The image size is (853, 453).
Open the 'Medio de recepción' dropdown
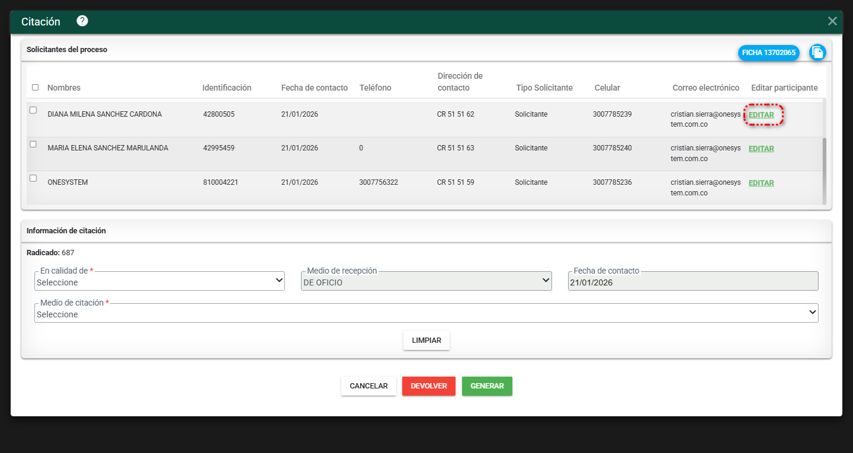(x=426, y=282)
